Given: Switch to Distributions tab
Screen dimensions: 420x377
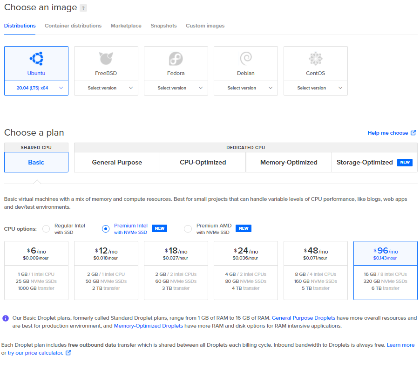Looking at the screenshot, I should coord(20,26).
